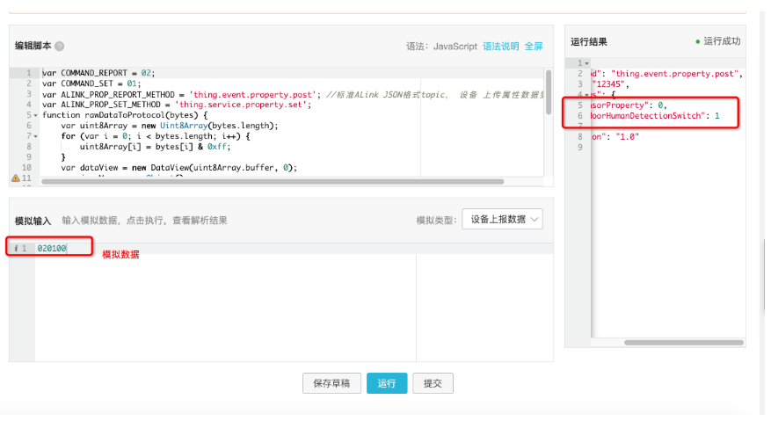The height and width of the screenshot is (421, 771).
Task: Click the ALINK_PROP_REPORT_METHOD code line
Action: [x=293, y=94]
